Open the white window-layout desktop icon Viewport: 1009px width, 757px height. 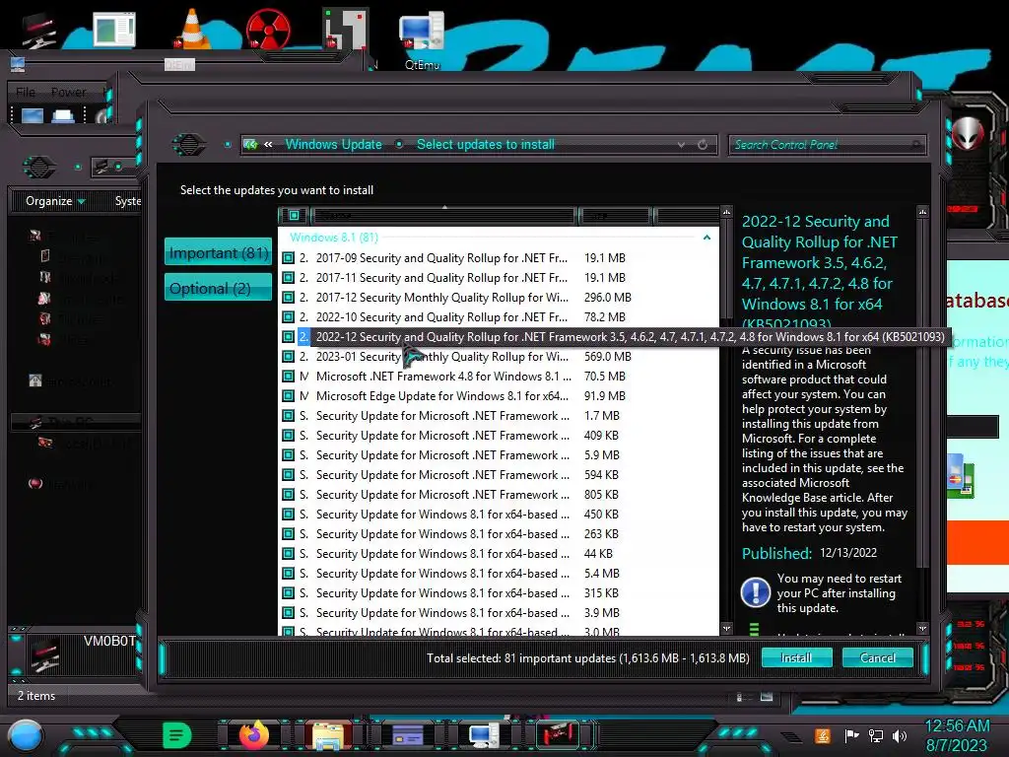pyautogui.click(x=114, y=30)
